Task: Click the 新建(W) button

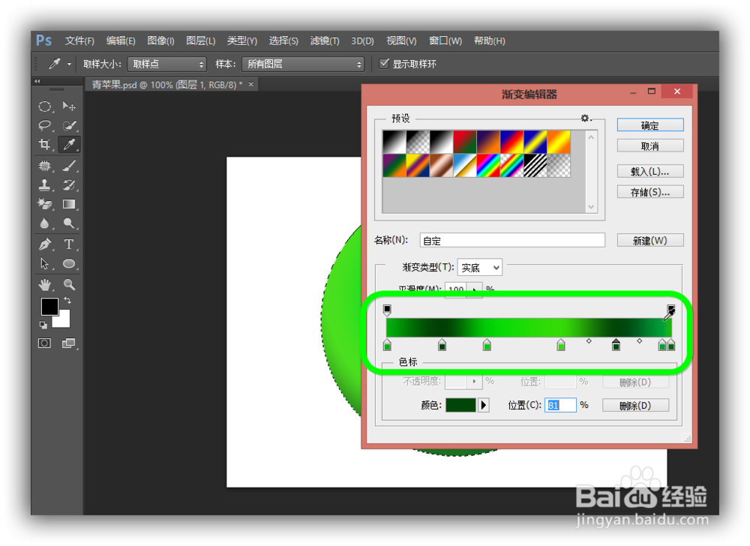Action: (649, 240)
